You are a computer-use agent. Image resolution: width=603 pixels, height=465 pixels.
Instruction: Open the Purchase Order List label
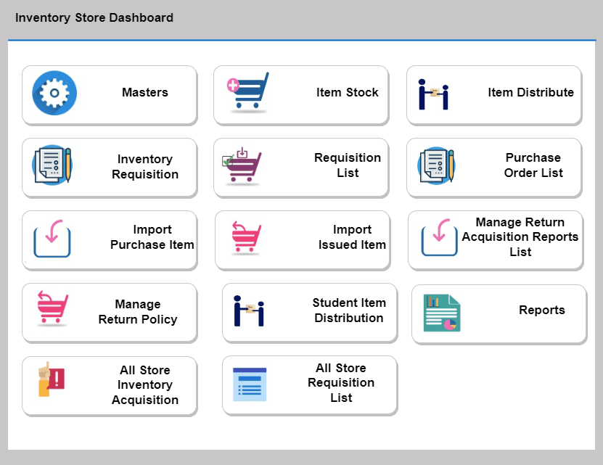[533, 165]
